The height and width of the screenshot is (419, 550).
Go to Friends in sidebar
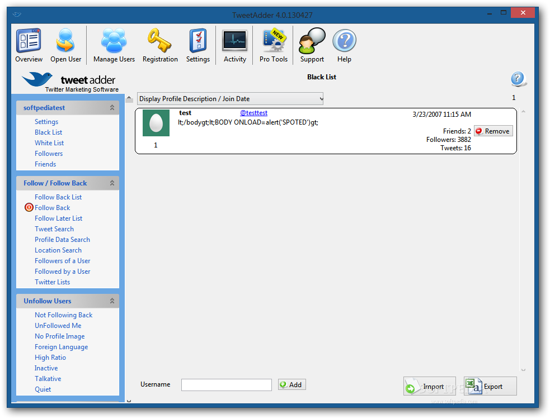click(45, 164)
